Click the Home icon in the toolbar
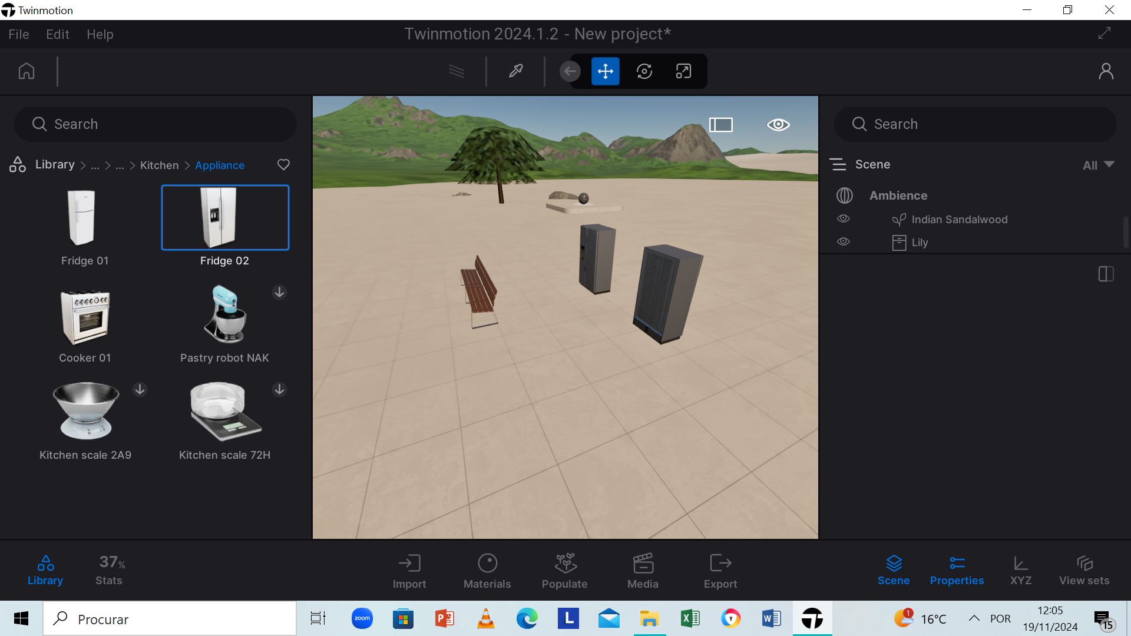The width and height of the screenshot is (1131, 636). 27,71
